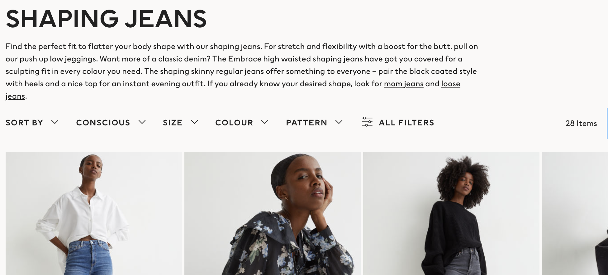The height and width of the screenshot is (275, 608).
Task: Follow the word 'loose' link
Action: coord(450,84)
